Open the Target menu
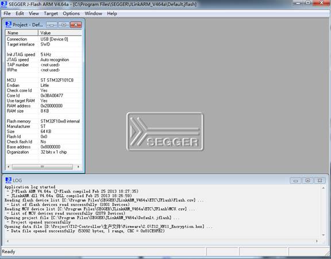This screenshot has width=331, height=259. click(51, 14)
